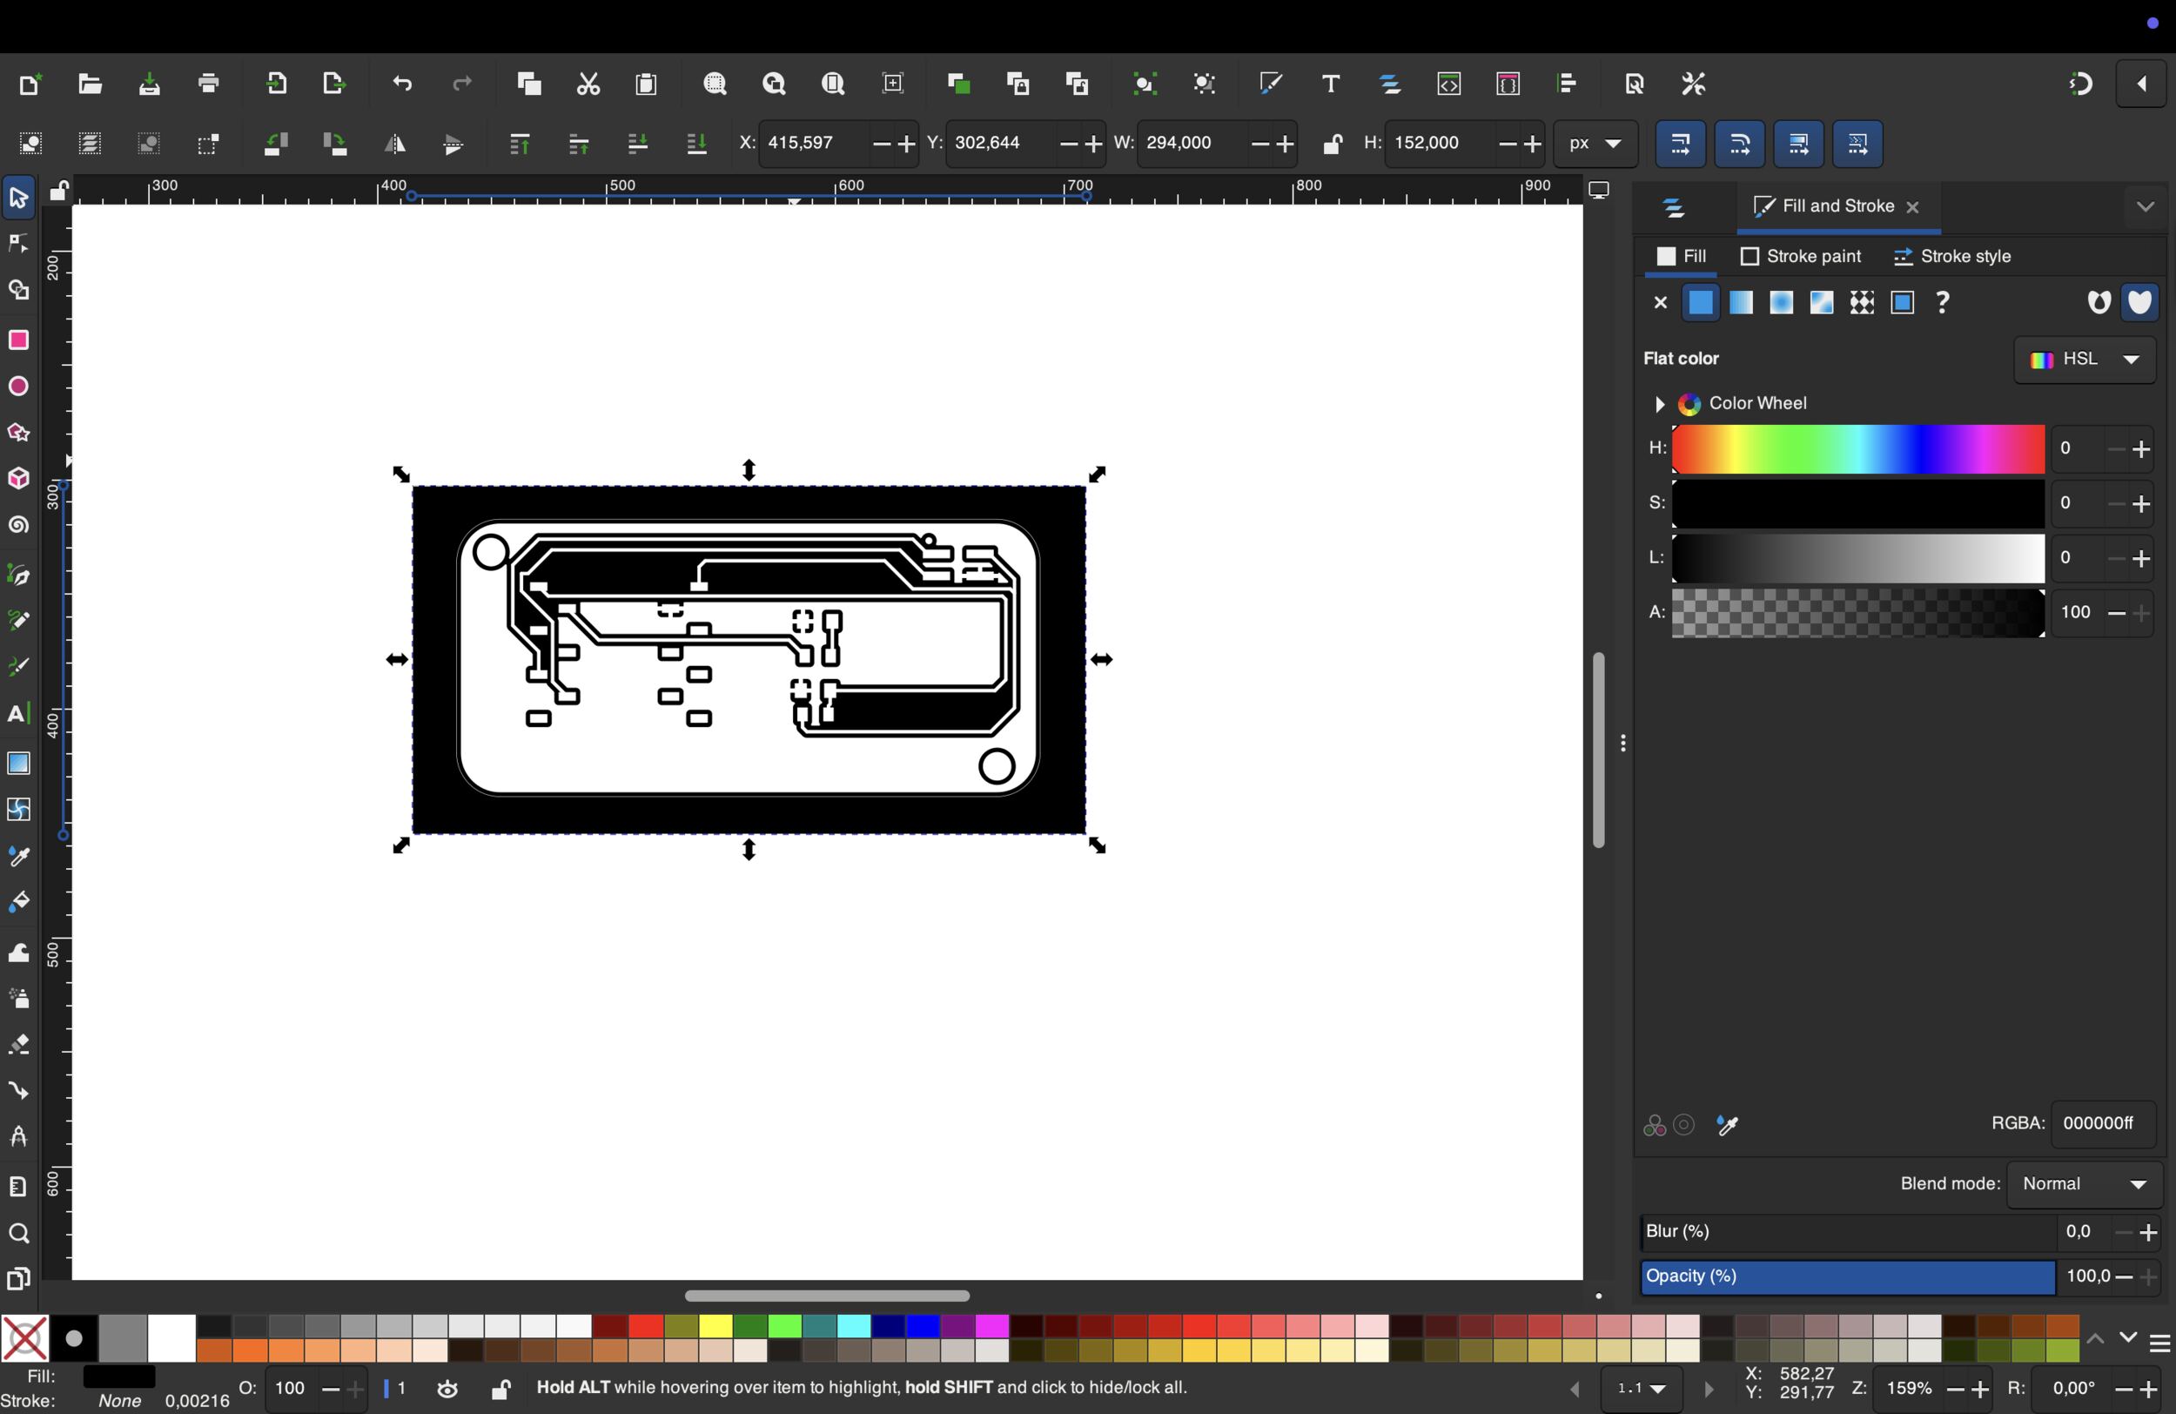The width and height of the screenshot is (2176, 1414).
Task: Choose the Eraser tool
Action: [x=18, y=1046]
